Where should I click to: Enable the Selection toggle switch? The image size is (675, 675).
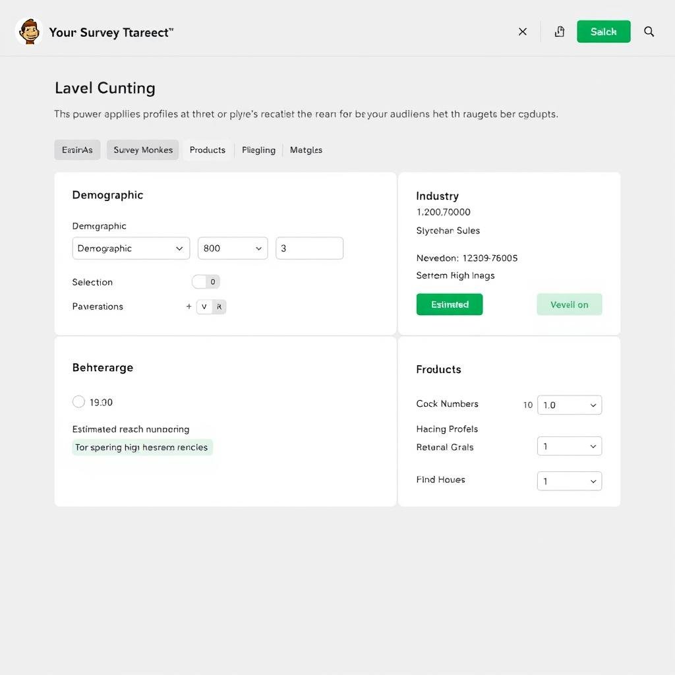click(206, 281)
